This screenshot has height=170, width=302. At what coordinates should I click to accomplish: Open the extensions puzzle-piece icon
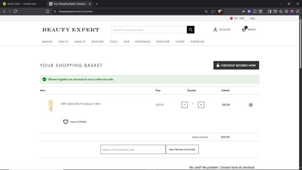pyautogui.click(x=255, y=11)
